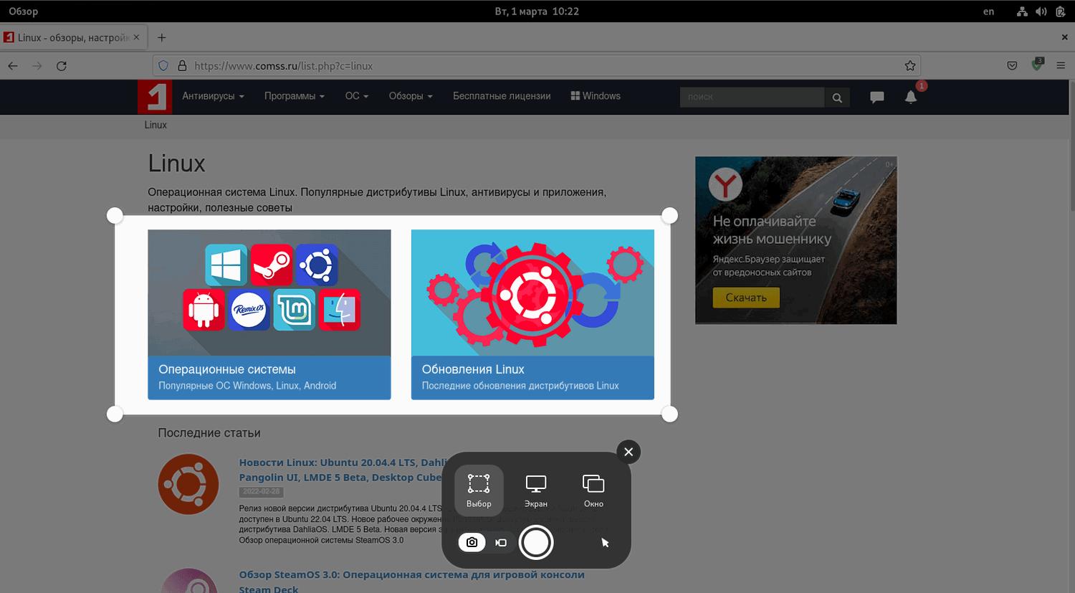The image size is (1075, 593).
Task: Open the Операционные системы card
Action: click(269, 314)
